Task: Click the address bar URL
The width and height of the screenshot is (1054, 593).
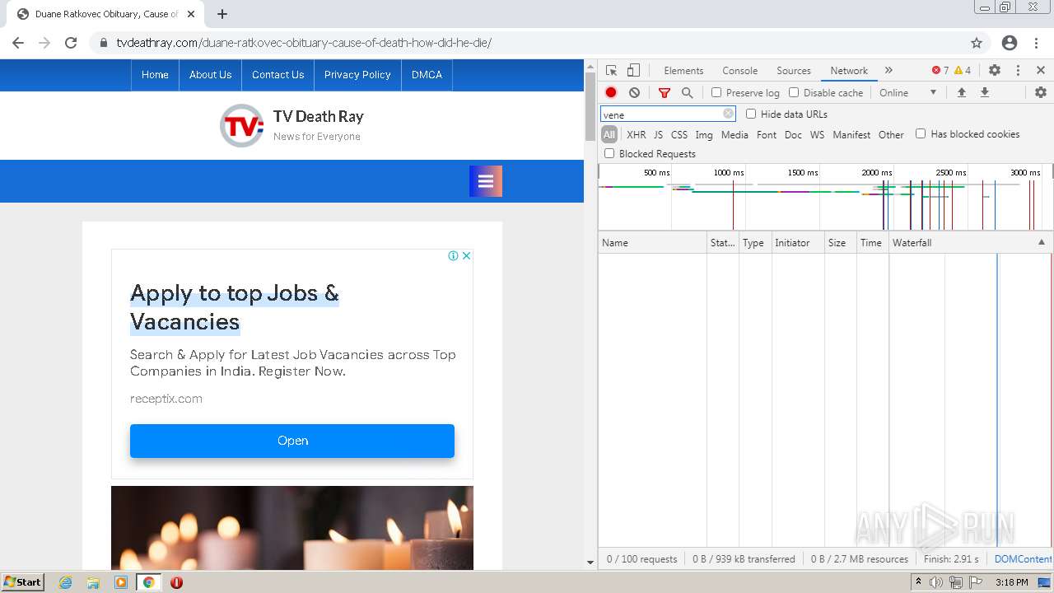Action: pos(304,43)
